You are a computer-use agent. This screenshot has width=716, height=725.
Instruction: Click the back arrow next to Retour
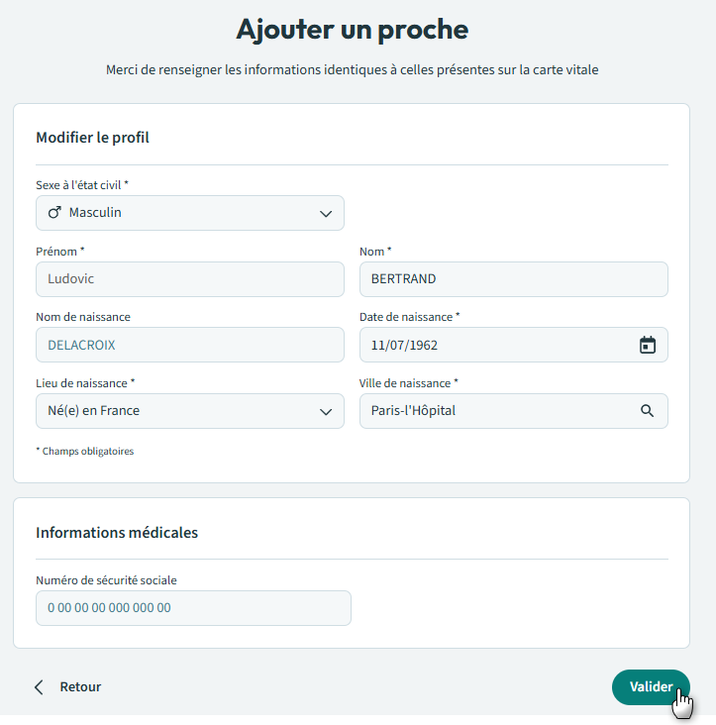point(40,687)
